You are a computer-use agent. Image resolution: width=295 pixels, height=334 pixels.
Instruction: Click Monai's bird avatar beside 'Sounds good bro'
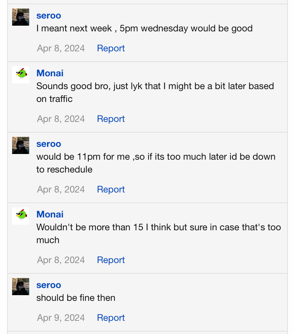21,75
